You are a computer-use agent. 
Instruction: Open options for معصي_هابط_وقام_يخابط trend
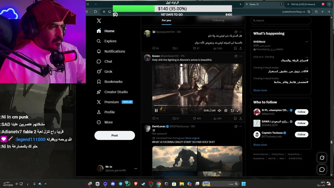(307, 79)
